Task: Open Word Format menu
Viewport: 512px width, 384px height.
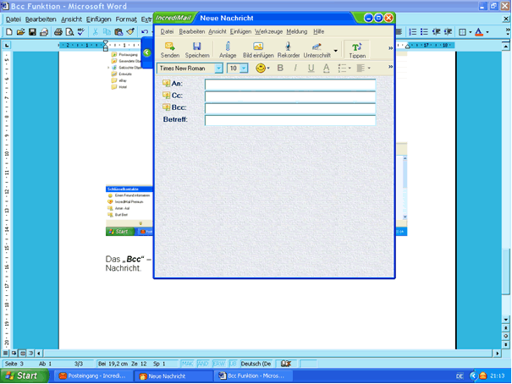Action: pyautogui.click(x=126, y=19)
